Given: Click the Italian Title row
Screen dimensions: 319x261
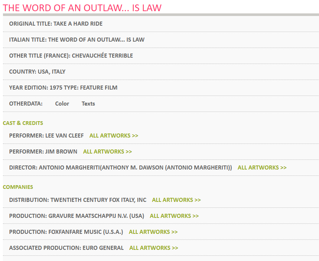Looking at the screenshot, I should point(77,40).
